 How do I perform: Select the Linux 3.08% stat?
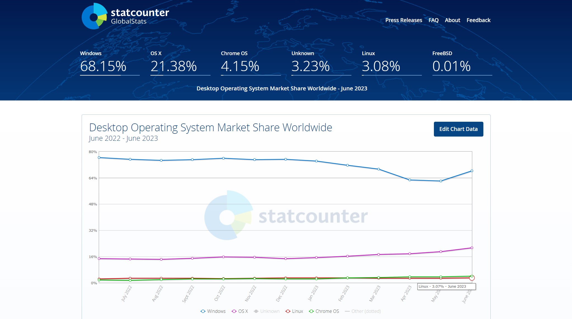392,63
